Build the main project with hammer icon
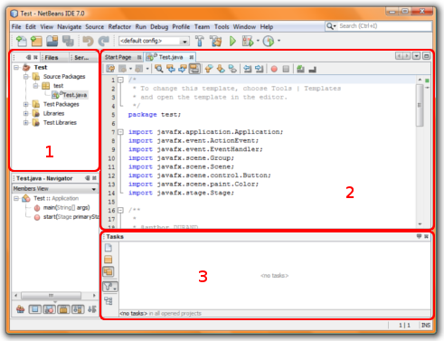444x341 pixels. (200, 41)
